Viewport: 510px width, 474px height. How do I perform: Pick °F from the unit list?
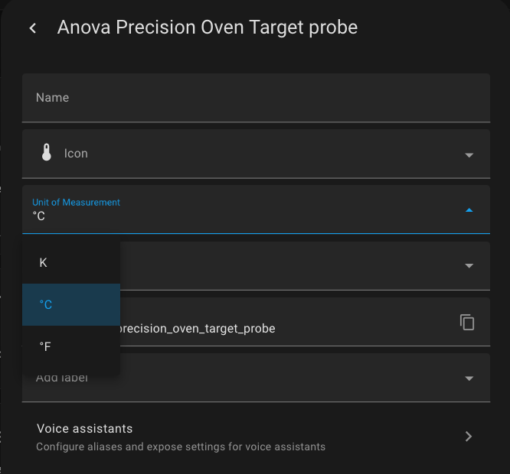[x=71, y=346]
